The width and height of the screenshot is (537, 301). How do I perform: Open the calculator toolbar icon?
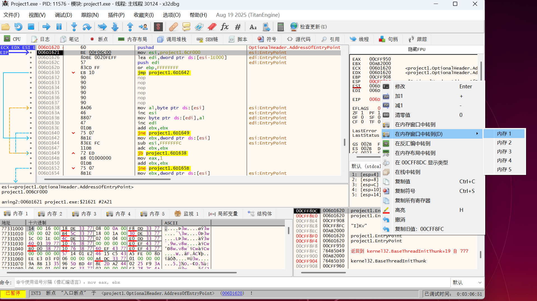point(280,27)
